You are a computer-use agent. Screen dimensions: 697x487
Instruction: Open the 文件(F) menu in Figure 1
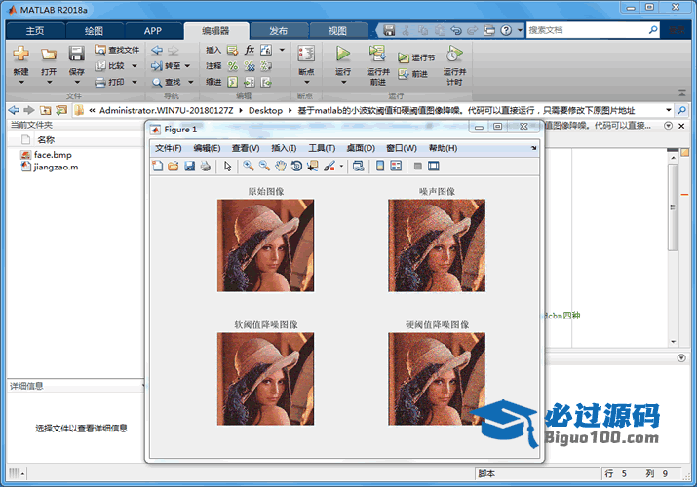point(168,148)
